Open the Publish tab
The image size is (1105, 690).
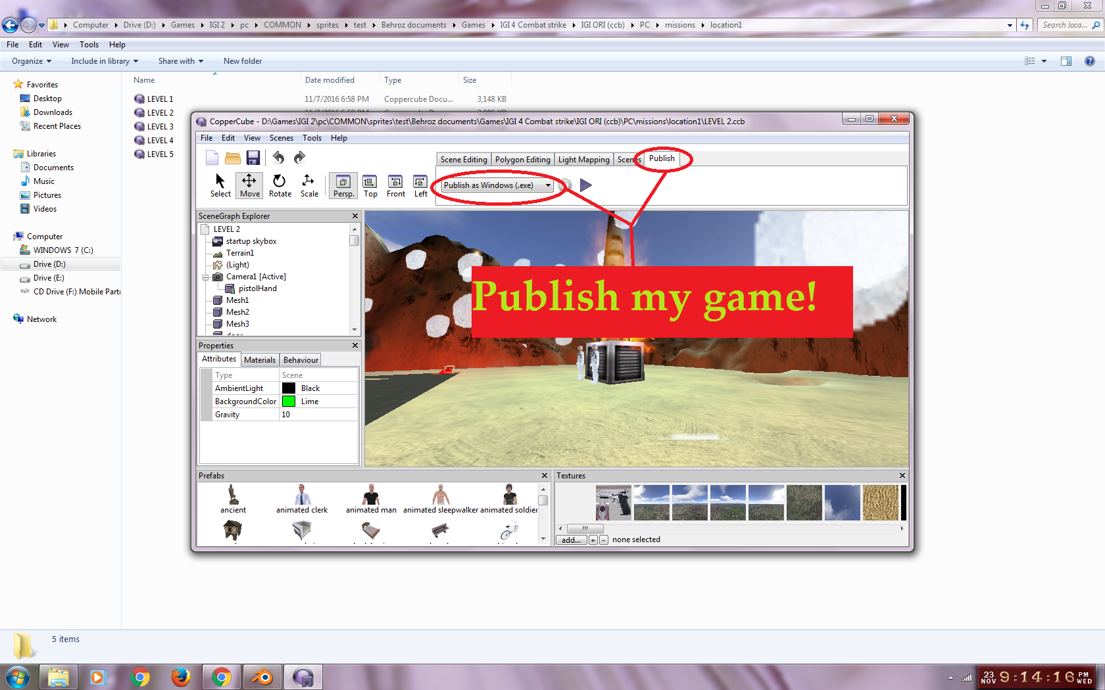[x=662, y=158]
